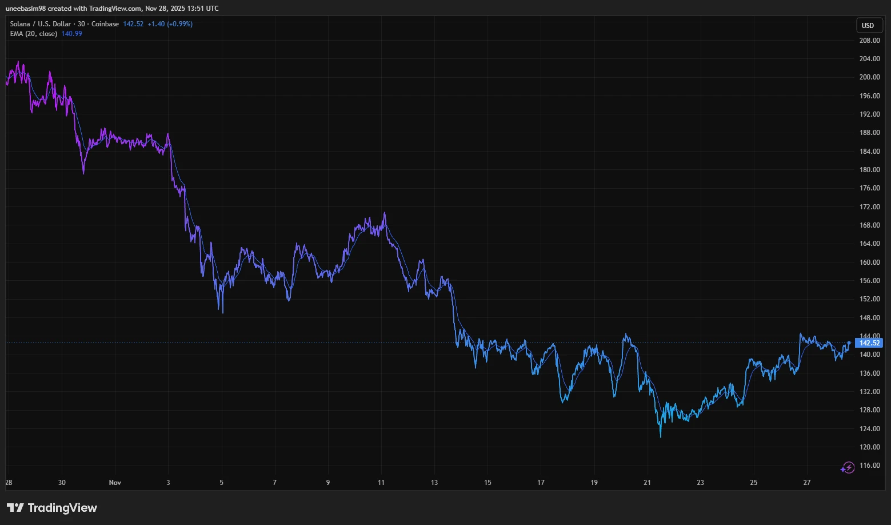Click the EMA value 140.99

(x=71, y=34)
